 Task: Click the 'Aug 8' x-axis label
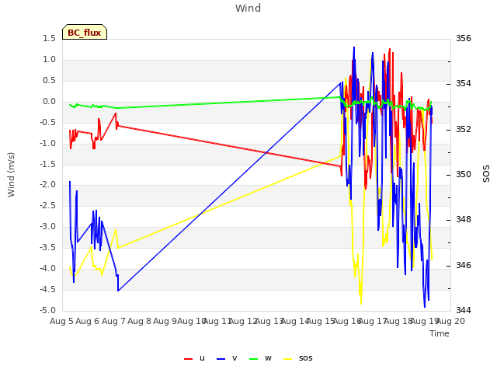tap(139, 321)
